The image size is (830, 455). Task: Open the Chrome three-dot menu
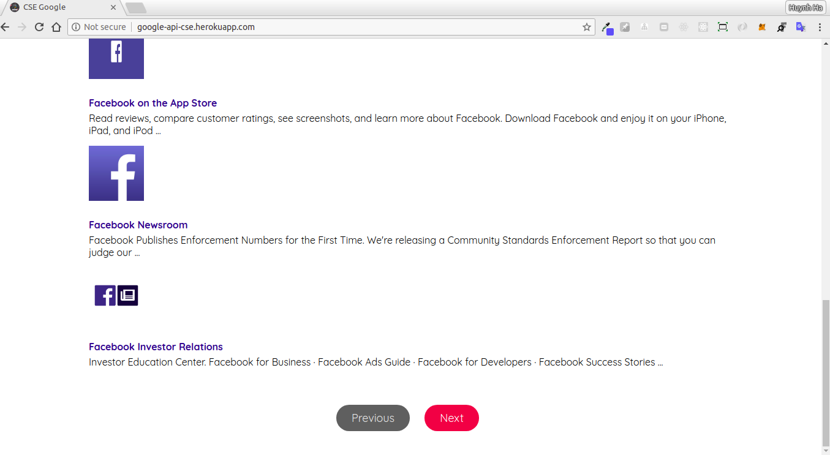click(x=820, y=27)
